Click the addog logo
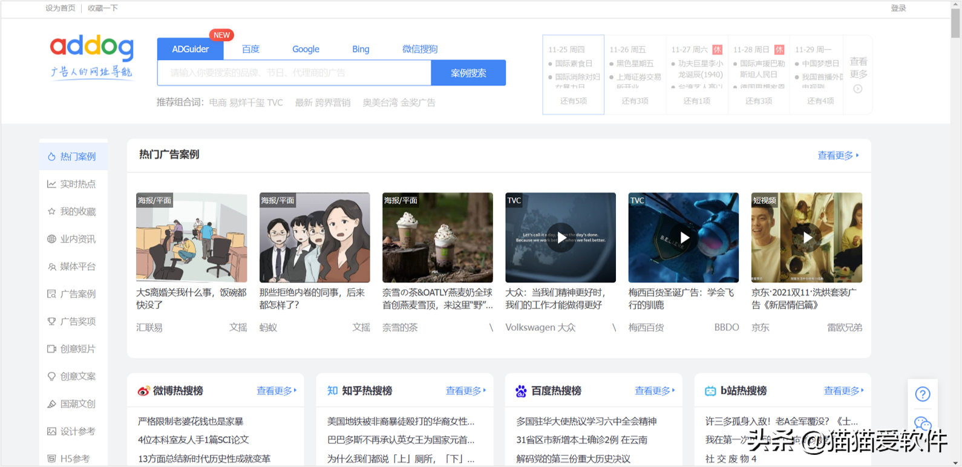This screenshot has width=962, height=467. coord(91,57)
